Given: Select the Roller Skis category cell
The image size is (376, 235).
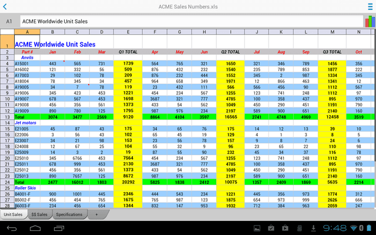Looking at the screenshot, I should [x=27, y=188].
